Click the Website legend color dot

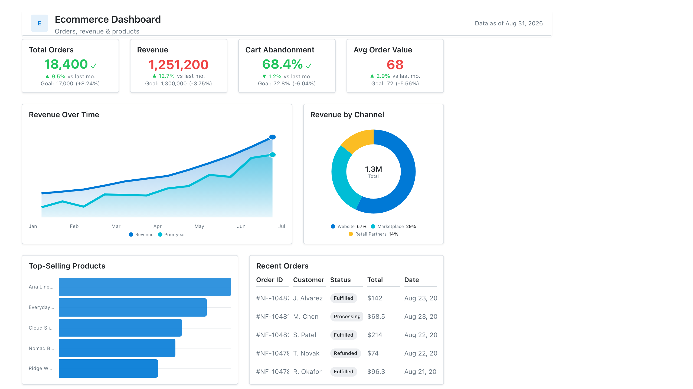(x=333, y=226)
